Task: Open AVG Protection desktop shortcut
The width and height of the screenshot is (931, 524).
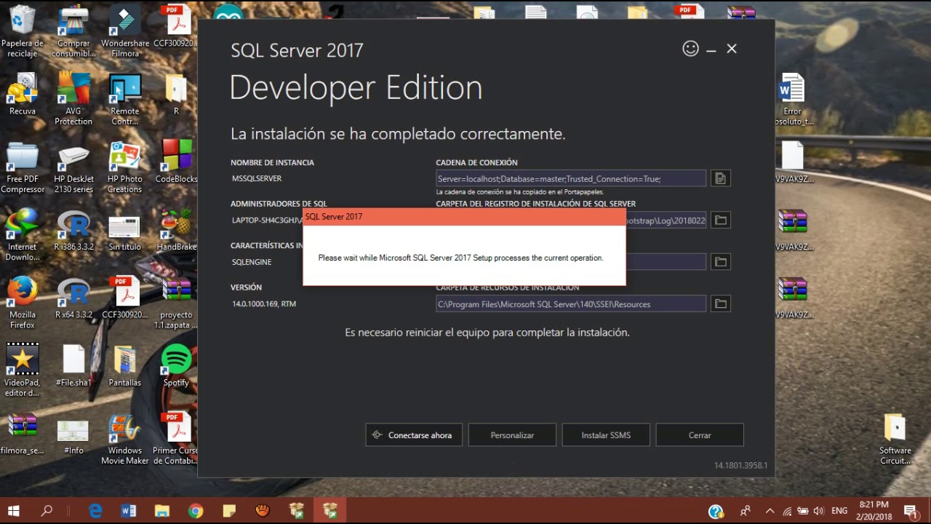Action: pos(73,99)
